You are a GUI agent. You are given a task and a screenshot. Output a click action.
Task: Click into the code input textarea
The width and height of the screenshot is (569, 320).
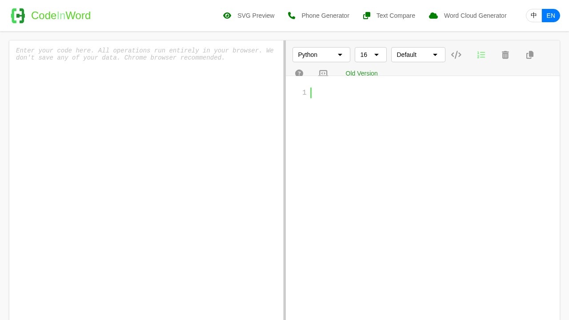[x=146, y=180]
